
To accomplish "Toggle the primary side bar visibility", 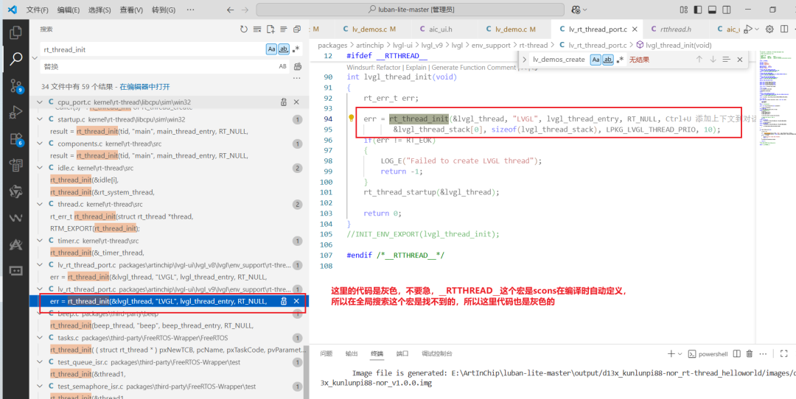I will 698,10.
